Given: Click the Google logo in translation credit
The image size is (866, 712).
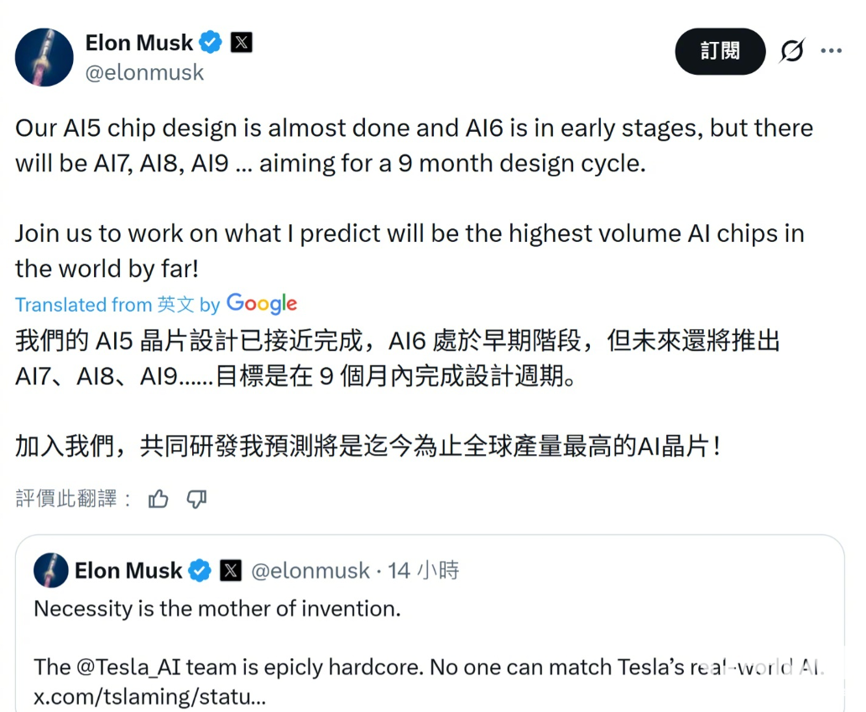Looking at the screenshot, I should [262, 303].
